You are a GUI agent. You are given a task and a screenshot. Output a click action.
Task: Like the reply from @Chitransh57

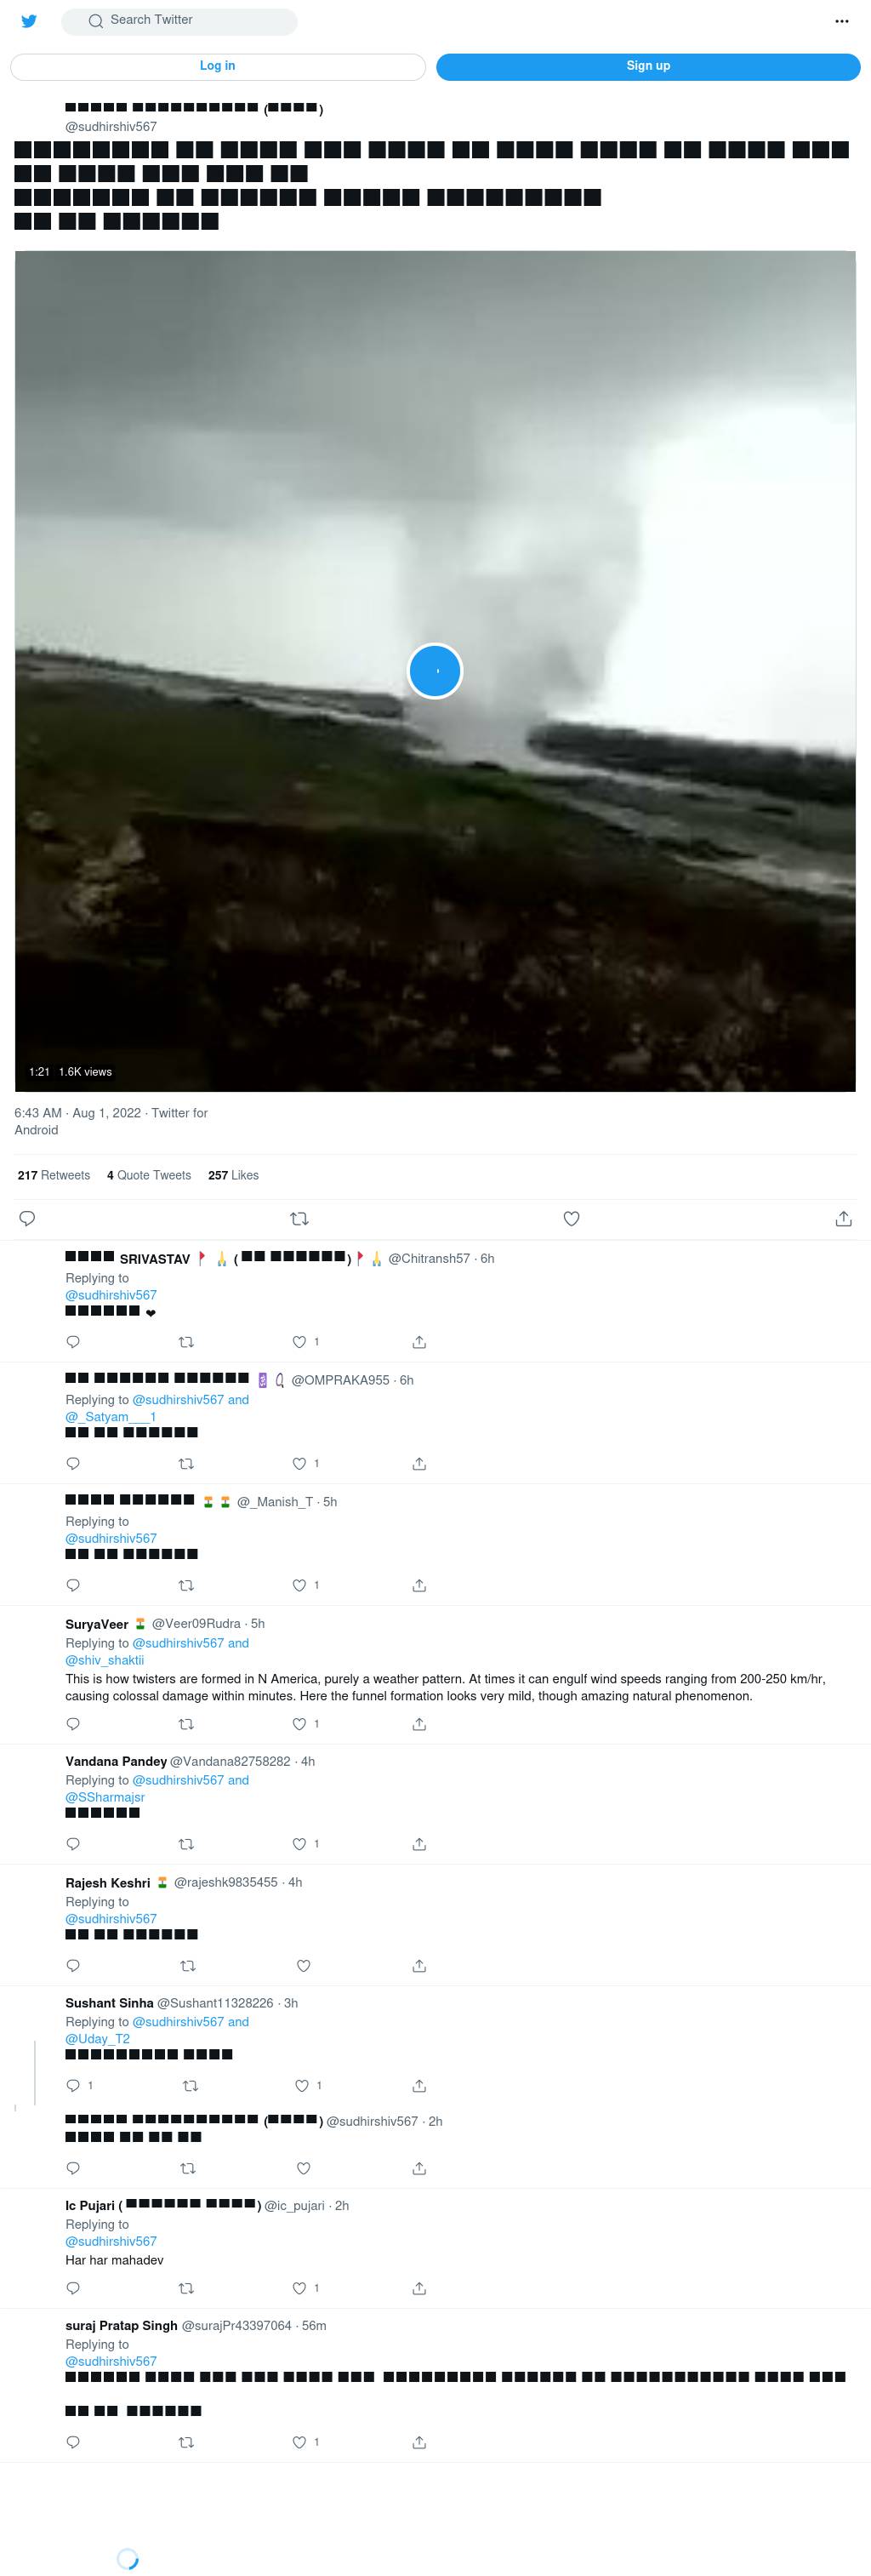[x=300, y=1342]
